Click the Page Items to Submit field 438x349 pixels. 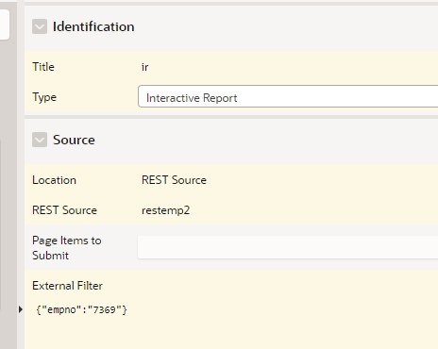[x=288, y=247]
